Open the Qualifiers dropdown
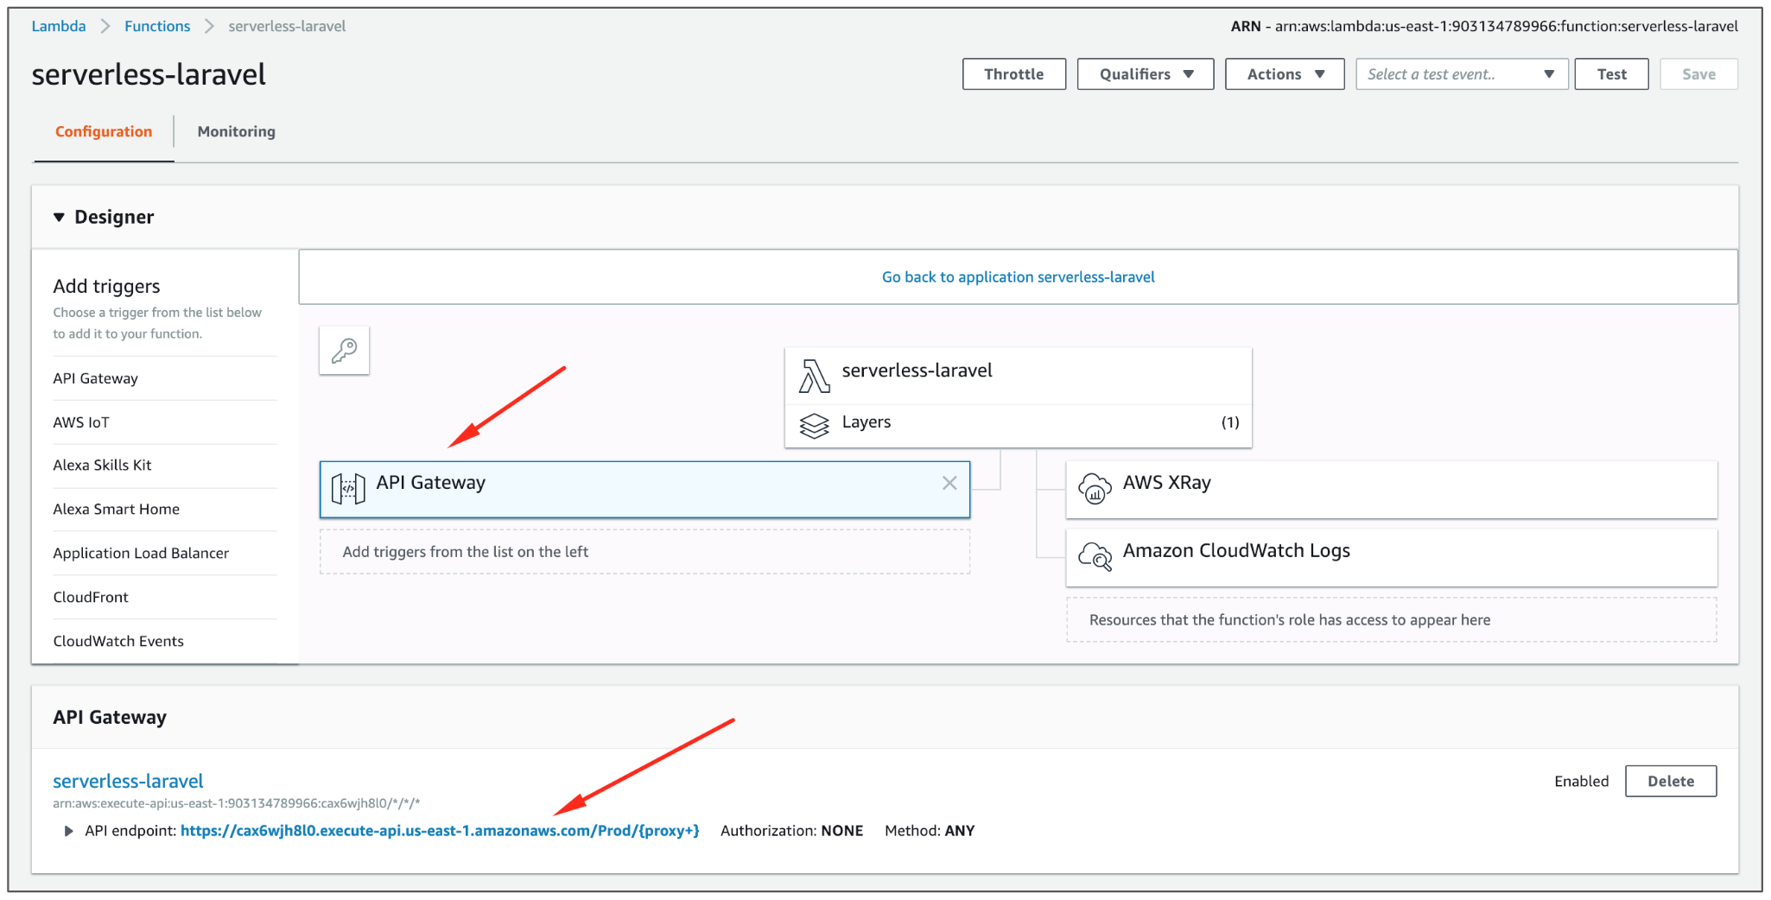 pyautogui.click(x=1146, y=74)
